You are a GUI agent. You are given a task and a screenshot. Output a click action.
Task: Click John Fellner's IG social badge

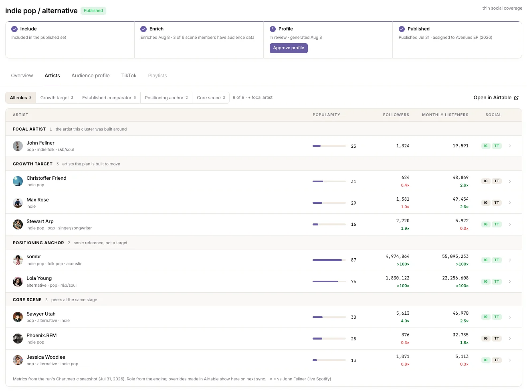(x=486, y=146)
